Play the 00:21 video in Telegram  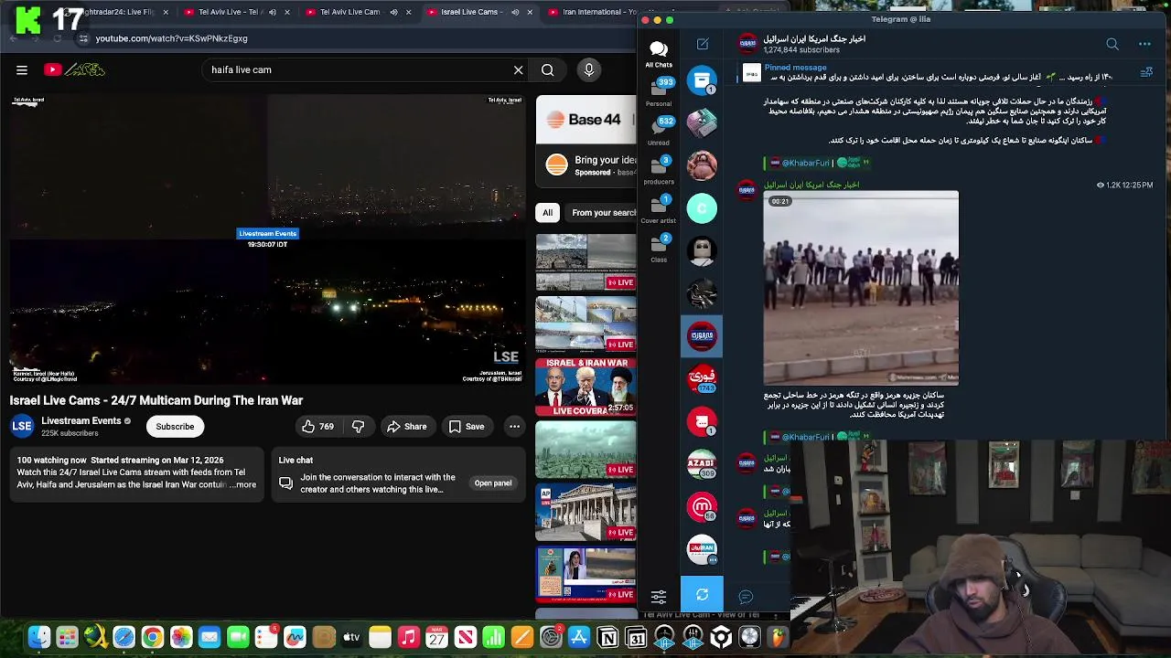861,287
